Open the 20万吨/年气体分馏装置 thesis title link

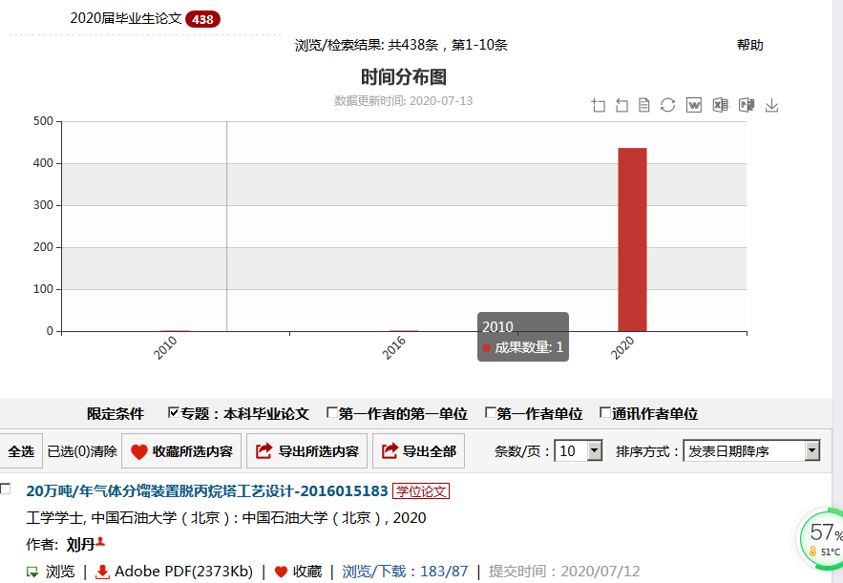coord(206,491)
